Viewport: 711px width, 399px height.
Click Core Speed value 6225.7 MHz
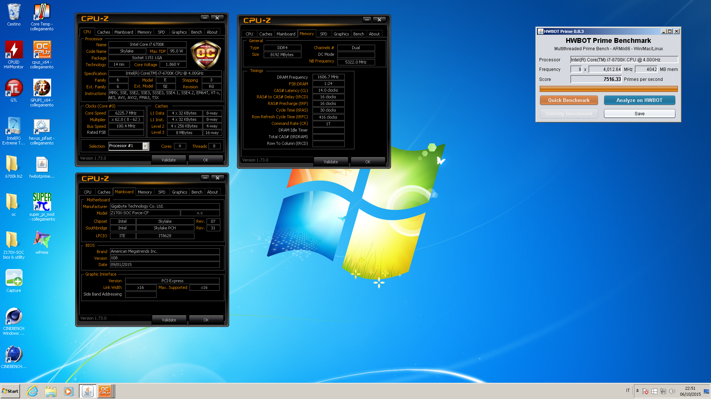tap(126, 113)
